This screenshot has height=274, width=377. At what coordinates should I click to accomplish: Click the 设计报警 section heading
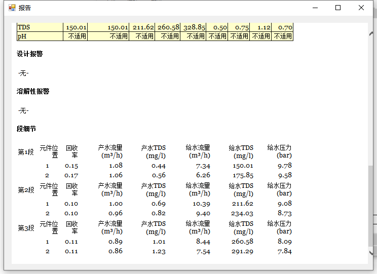29,54
